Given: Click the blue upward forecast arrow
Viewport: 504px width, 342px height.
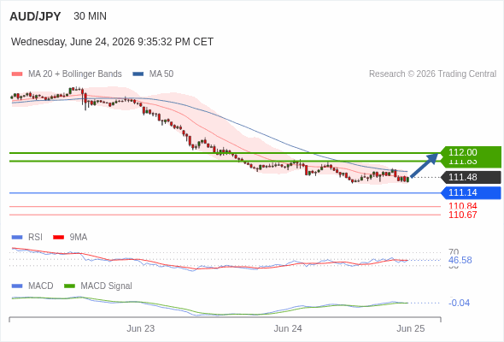Looking at the screenshot, I should pos(425,165).
